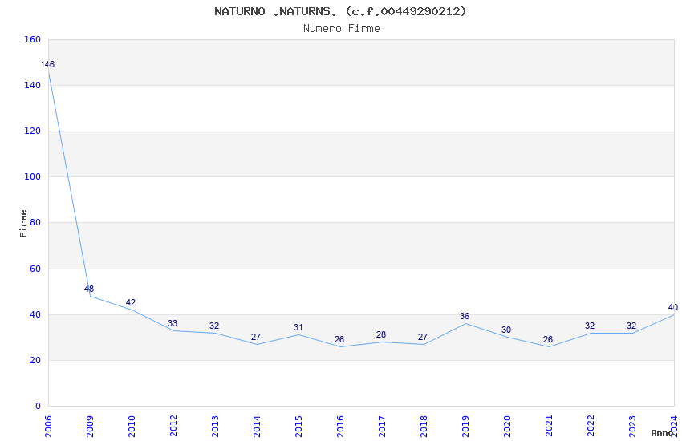The height and width of the screenshot is (441, 682).
Task: Select the data label "32" for year 2013
Action: (x=214, y=326)
